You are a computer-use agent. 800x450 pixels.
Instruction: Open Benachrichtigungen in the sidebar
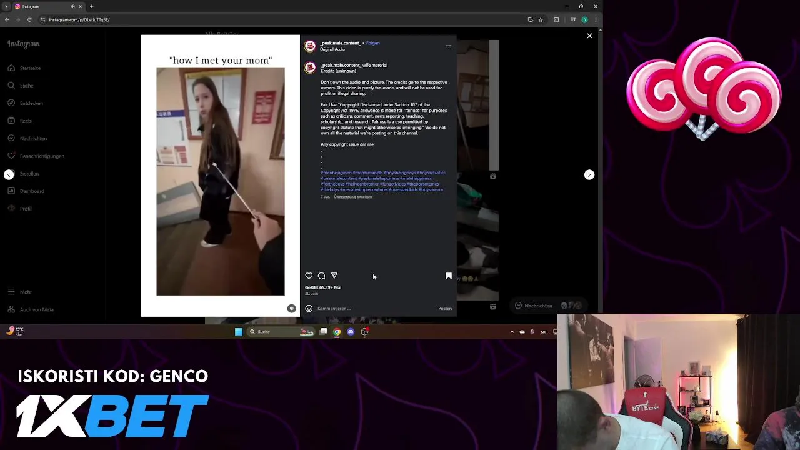point(36,156)
